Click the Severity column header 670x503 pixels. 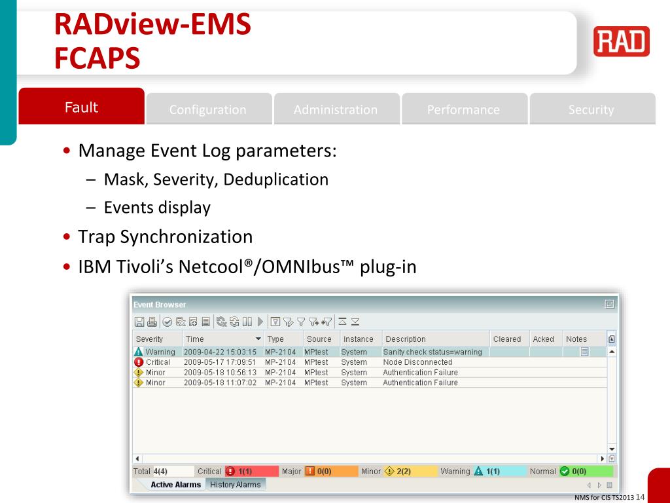pyautogui.click(x=158, y=339)
